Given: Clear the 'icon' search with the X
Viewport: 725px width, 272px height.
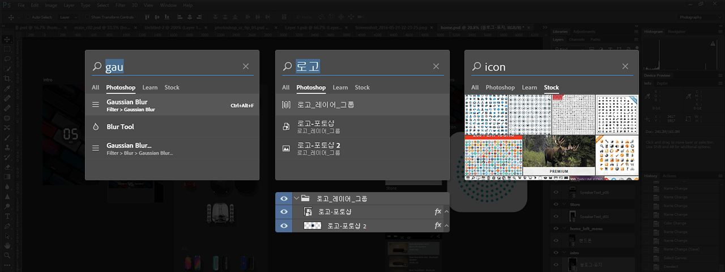Looking at the screenshot, I should tap(625, 66).
